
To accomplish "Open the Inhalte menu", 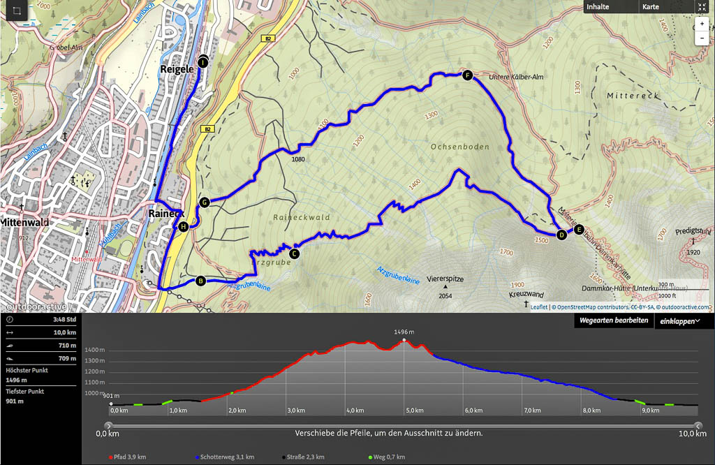I will pyautogui.click(x=598, y=7).
